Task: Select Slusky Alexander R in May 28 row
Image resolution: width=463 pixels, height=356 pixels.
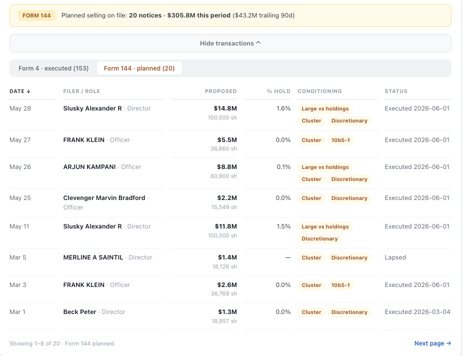Action: point(92,108)
